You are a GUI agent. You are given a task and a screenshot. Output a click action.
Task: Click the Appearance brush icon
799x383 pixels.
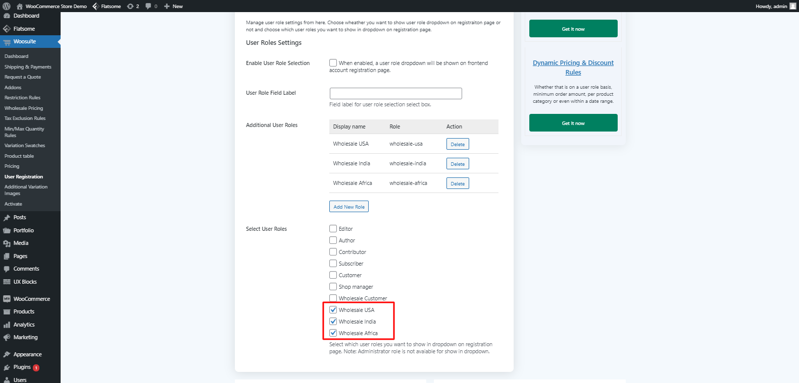click(x=7, y=355)
